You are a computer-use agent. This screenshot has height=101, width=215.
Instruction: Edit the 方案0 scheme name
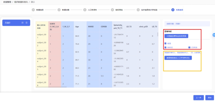[x=23, y=23]
